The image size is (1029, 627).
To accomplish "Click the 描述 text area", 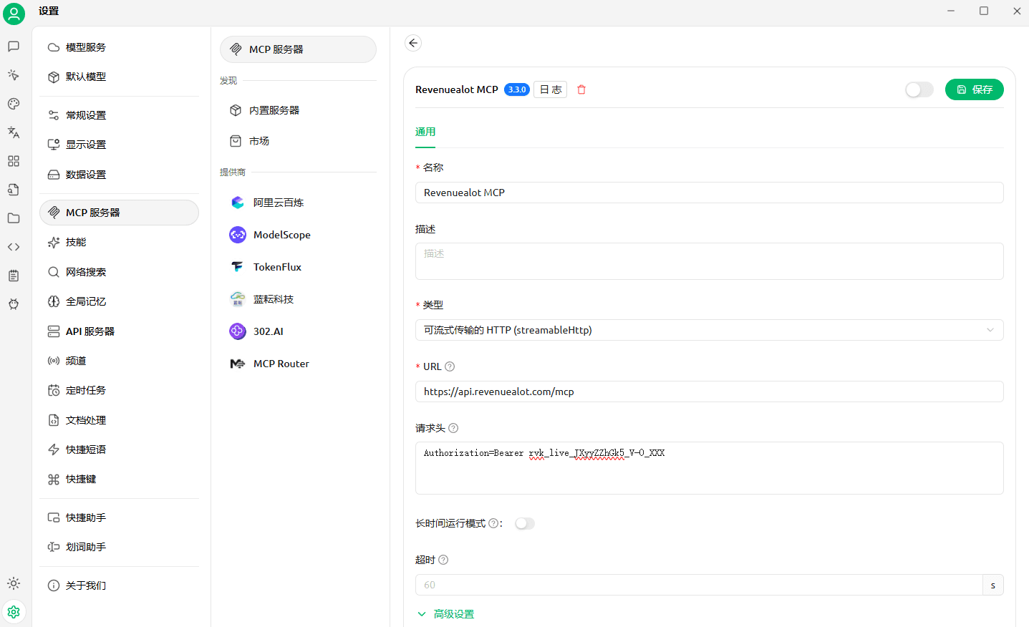I will click(709, 261).
